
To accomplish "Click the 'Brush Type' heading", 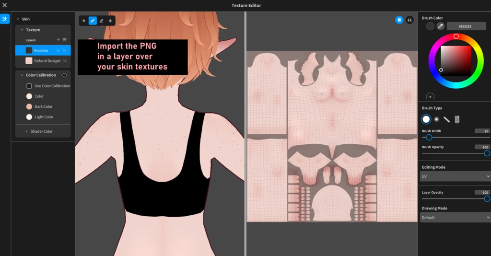I will pyautogui.click(x=432, y=108).
